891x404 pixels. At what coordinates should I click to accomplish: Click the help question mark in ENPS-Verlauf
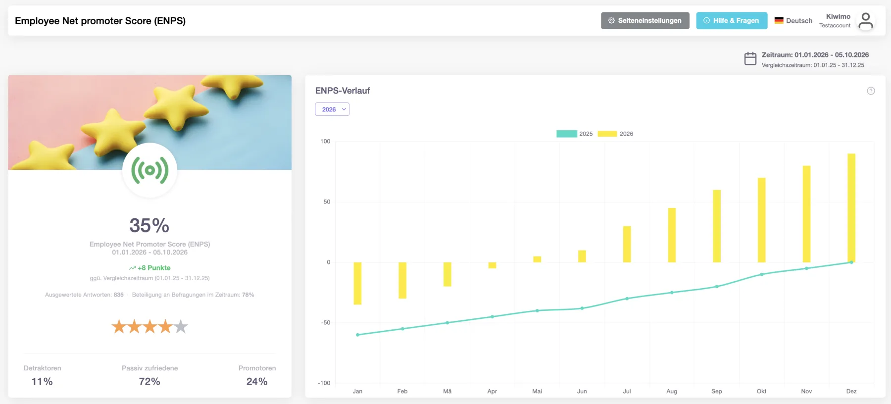coord(871,91)
